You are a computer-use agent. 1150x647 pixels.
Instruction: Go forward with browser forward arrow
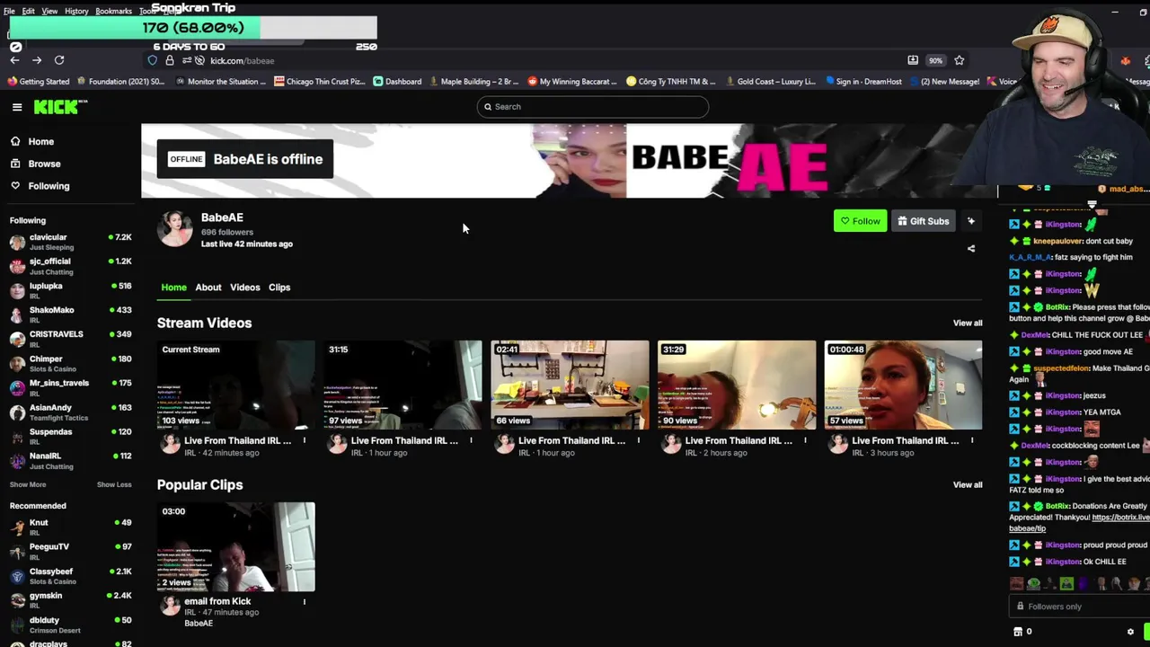[37, 60]
